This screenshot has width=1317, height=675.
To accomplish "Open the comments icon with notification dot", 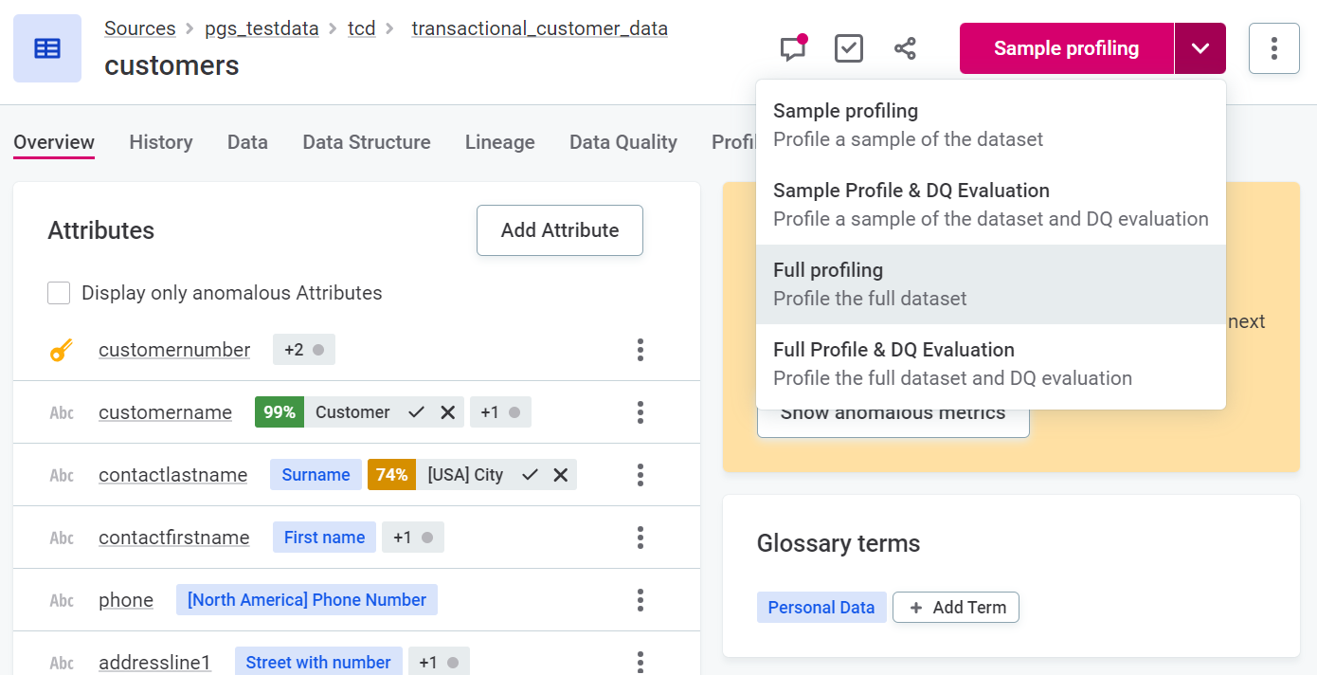I will pos(793,48).
